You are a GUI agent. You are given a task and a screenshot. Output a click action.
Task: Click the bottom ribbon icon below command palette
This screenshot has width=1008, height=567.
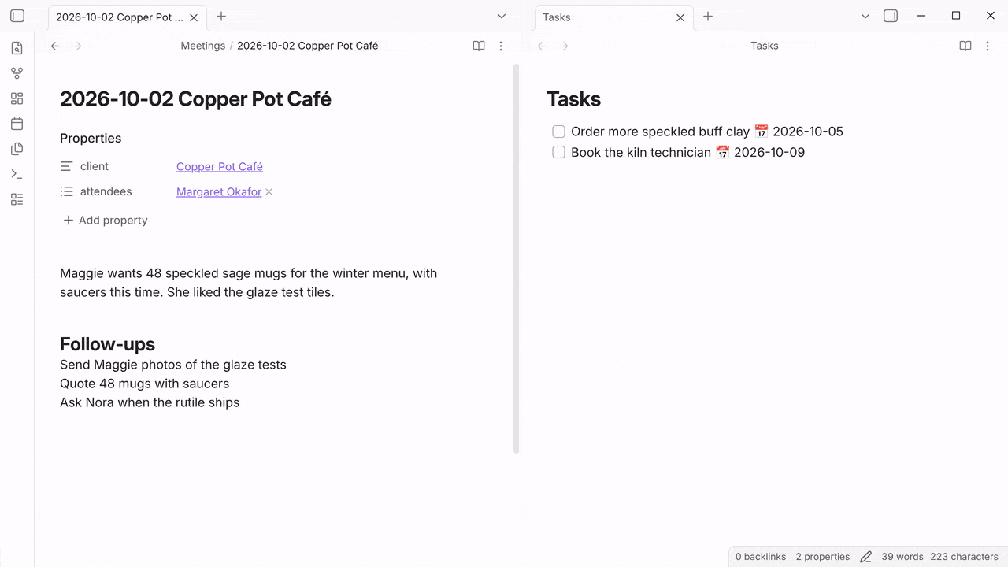[17, 199]
